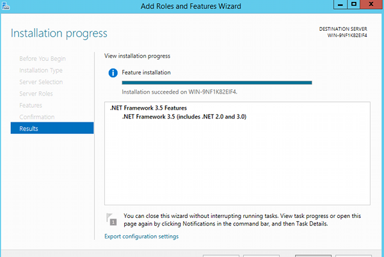This screenshot has width=384, height=257.
Task: Click the 'You can close this wizard' note
Action: click(x=242, y=220)
